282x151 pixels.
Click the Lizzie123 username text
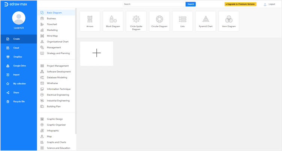click(x=19, y=28)
